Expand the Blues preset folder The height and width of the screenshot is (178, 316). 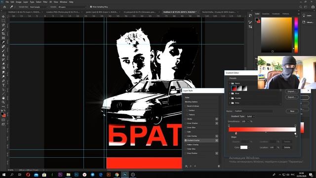(x=230, y=93)
